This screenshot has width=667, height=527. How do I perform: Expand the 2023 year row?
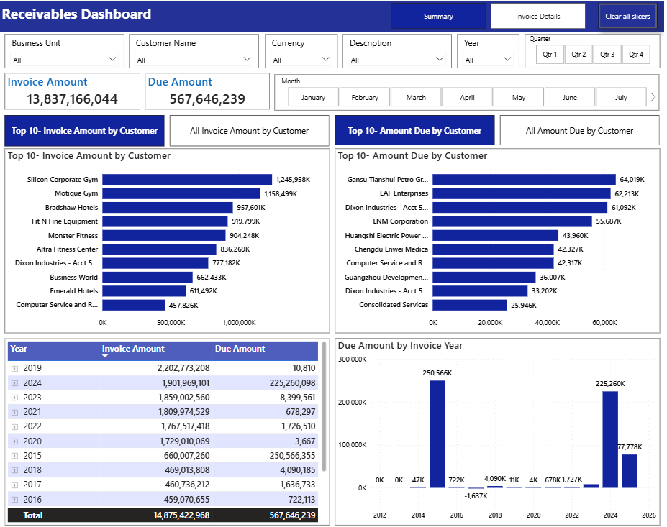pos(14,398)
